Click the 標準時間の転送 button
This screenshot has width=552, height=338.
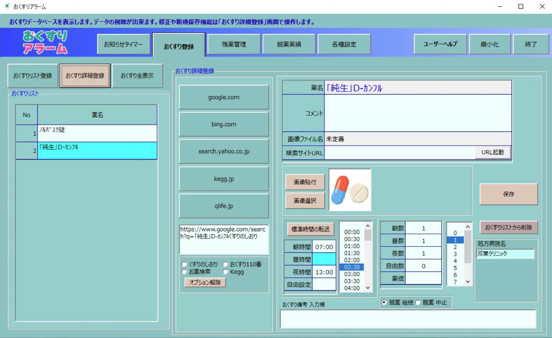(310, 229)
